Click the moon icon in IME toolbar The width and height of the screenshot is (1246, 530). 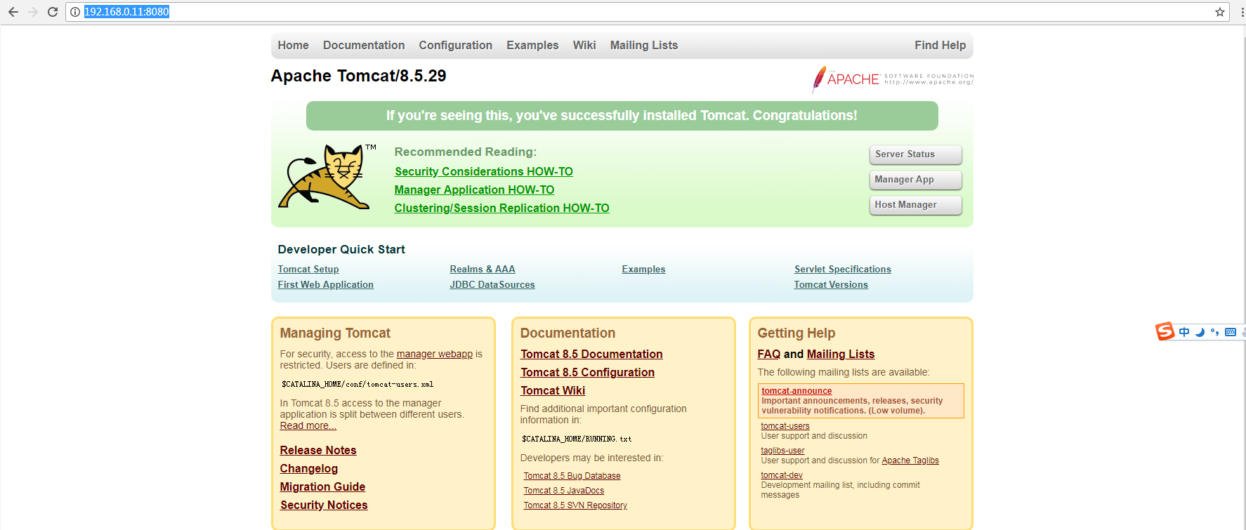1200,332
